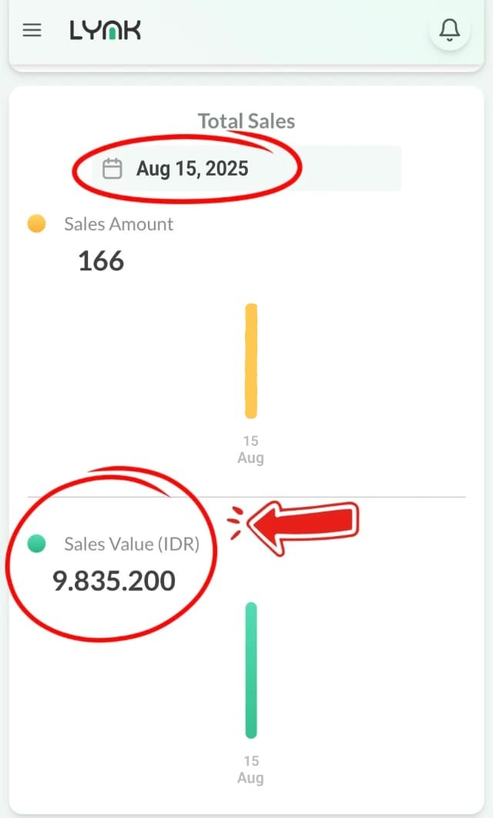493x818 pixels.
Task: Open notifications bell
Action: tap(449, 30)
